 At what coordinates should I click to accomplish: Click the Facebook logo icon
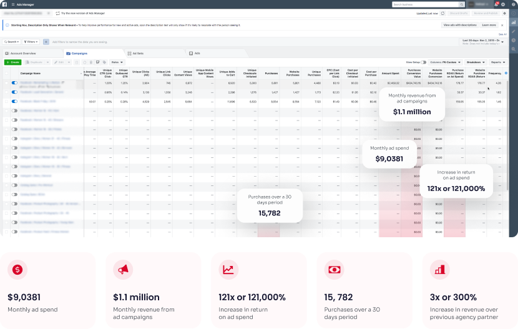4,4
